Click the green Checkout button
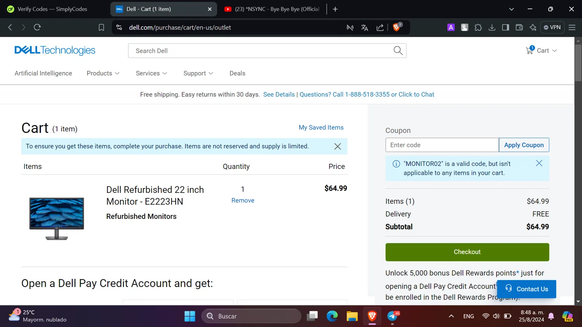 467,252
